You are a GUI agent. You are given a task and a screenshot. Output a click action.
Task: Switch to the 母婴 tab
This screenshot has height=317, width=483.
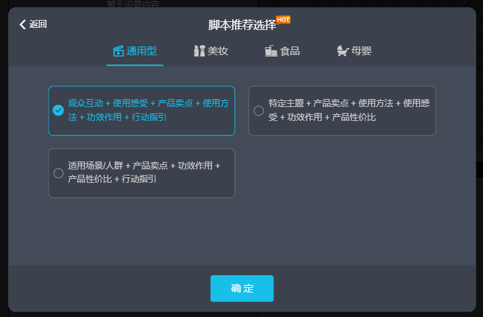coord(354,51)
